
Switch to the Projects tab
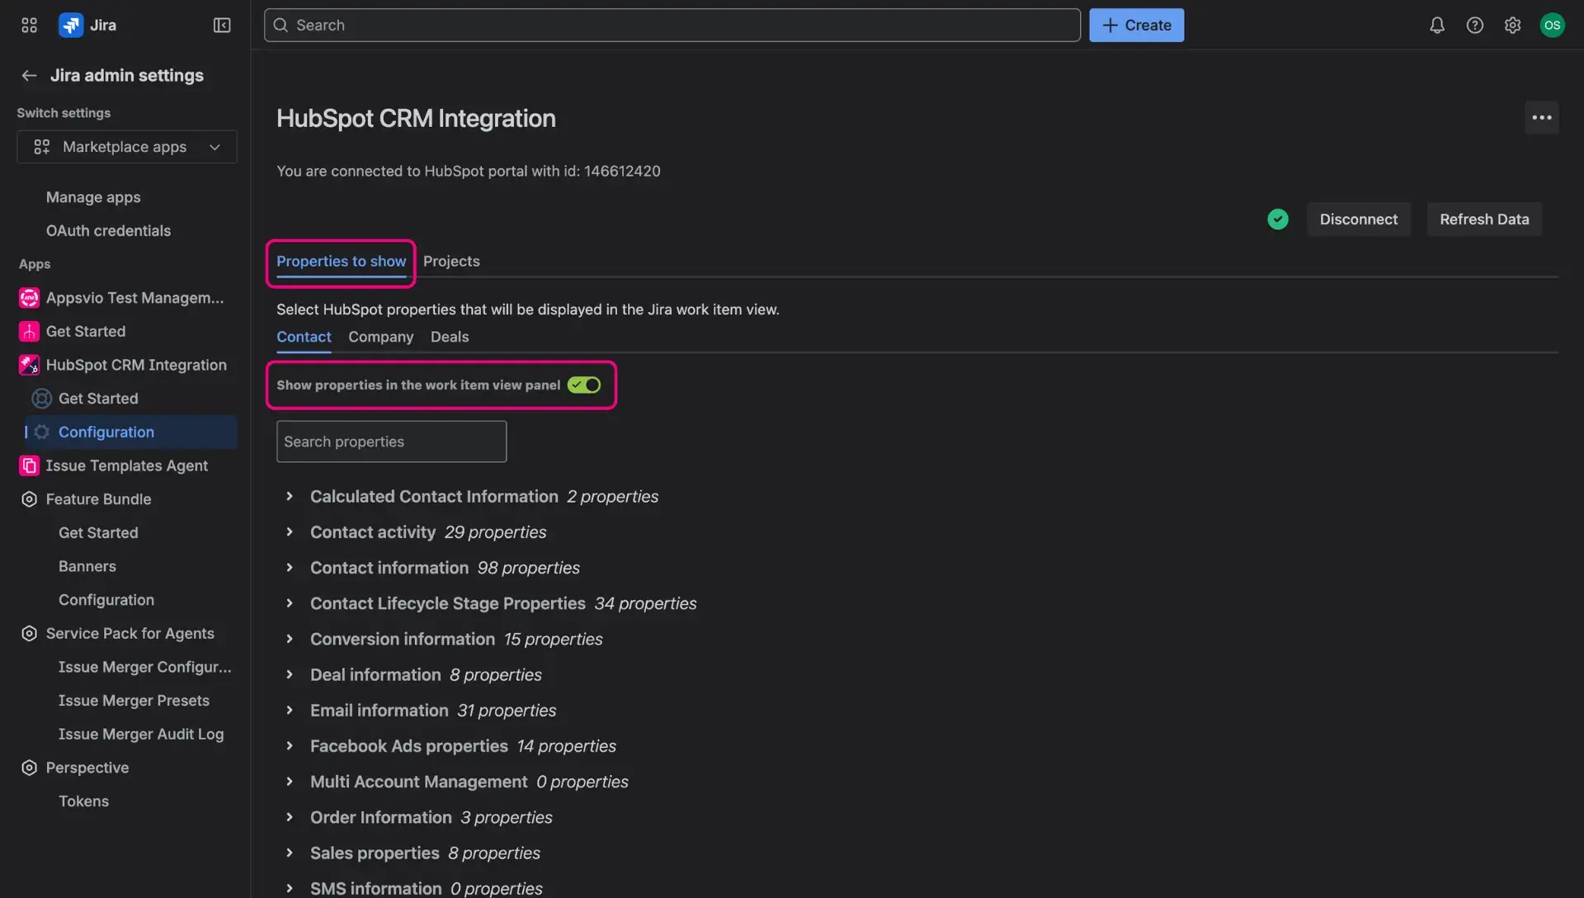pos(451,261)
